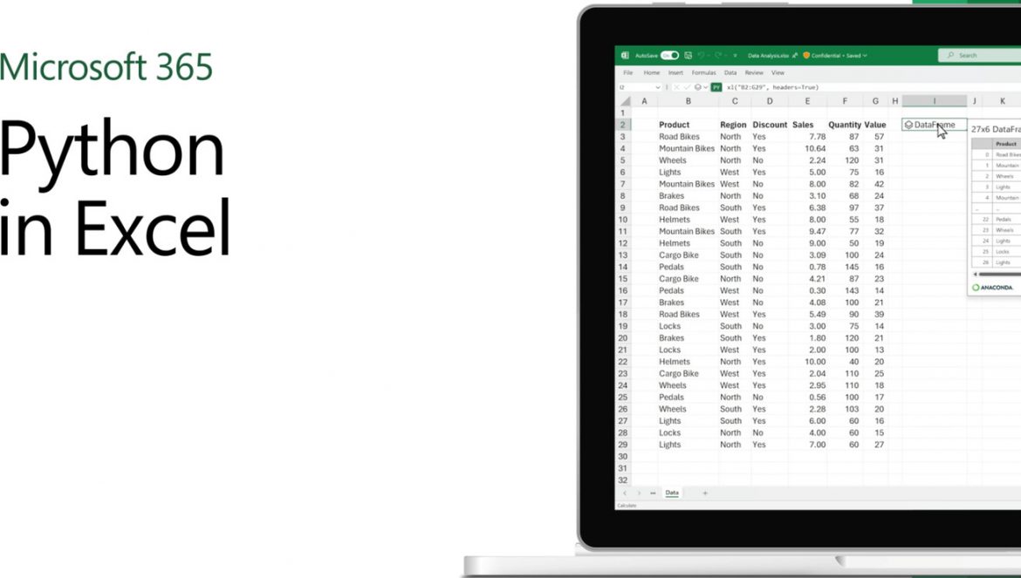Screen dimensions: 1021x578
Task: Click the Select All corner triangle
Action: tap(625, 101)
